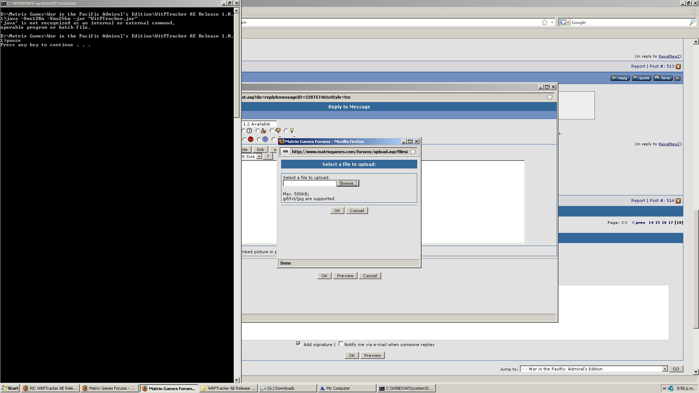
Task: Enable Notify me via e-mail checkbox
Action: coord(341,344)
